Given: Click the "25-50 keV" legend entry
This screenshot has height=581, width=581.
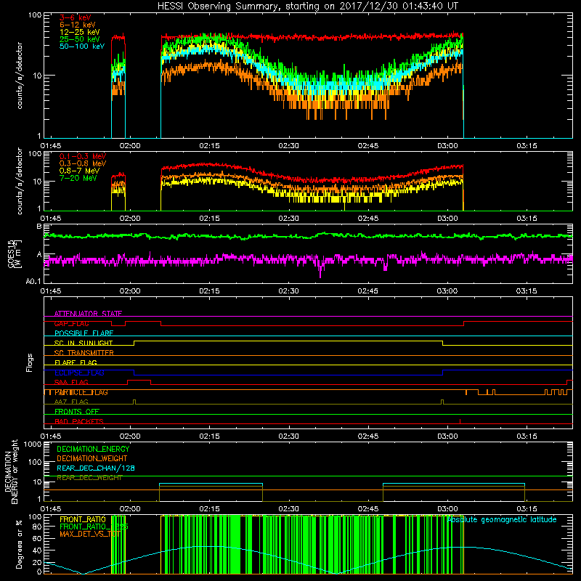Looking at the screenshot, I should pos(80,39).
